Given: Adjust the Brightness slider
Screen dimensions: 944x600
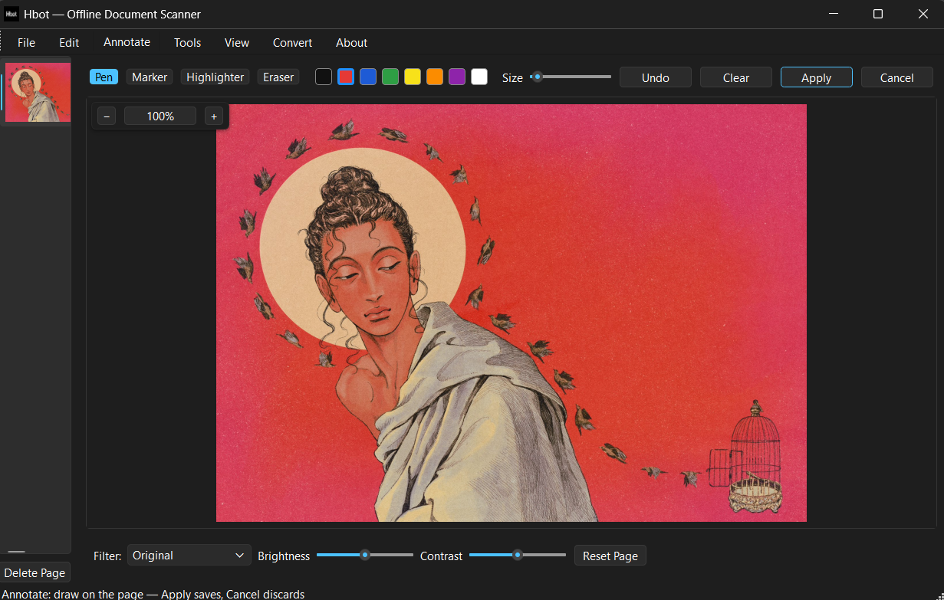Looking at the screenshot, I should tap(365, 555).
